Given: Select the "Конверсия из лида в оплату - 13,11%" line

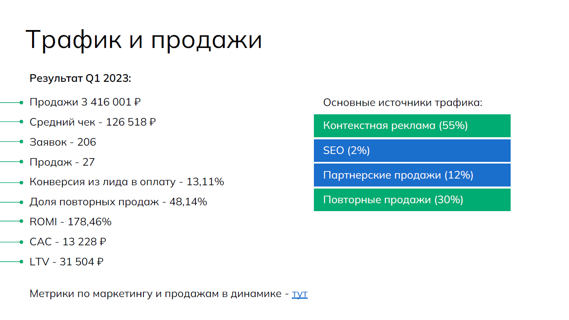Looking at the screenshot, I should [127, 182].
